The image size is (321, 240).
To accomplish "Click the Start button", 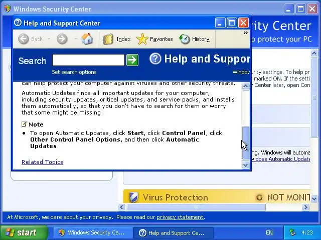I will click(x=24, y=232).
